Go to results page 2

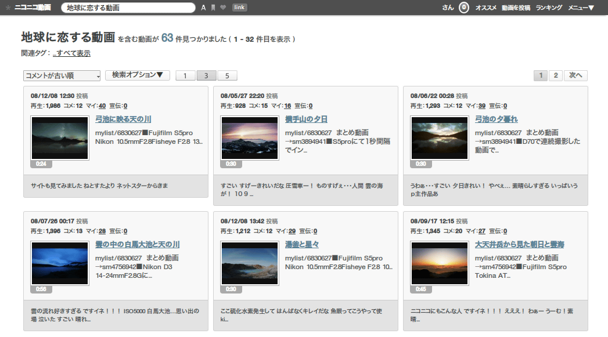coord(556,75)
